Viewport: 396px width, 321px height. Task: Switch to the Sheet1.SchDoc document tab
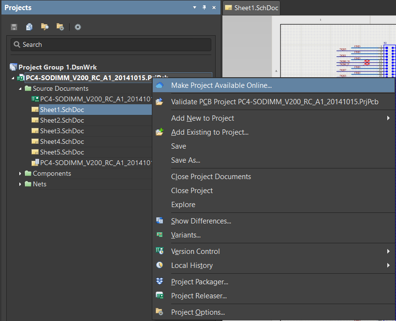[x=251, y=8]
